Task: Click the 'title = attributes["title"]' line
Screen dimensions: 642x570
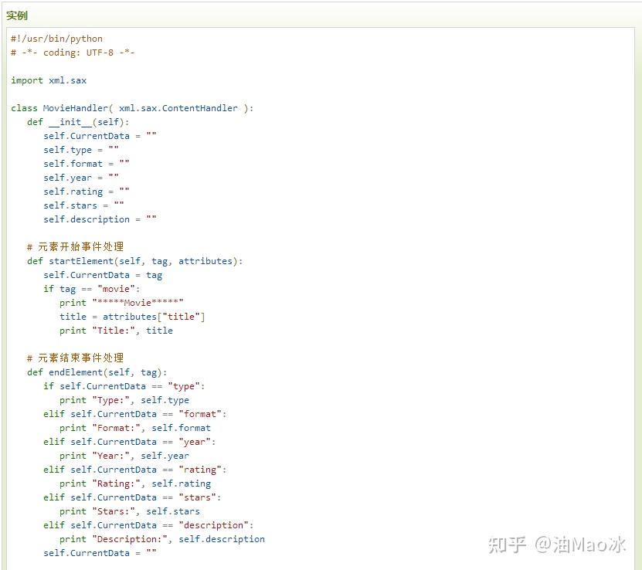Action: tap(132, 317)
